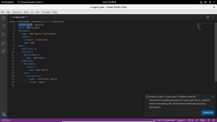This screenshot has width=217, height=122.
Task: Close the rs-nginx.yaml editor tab
Action: 27,17
